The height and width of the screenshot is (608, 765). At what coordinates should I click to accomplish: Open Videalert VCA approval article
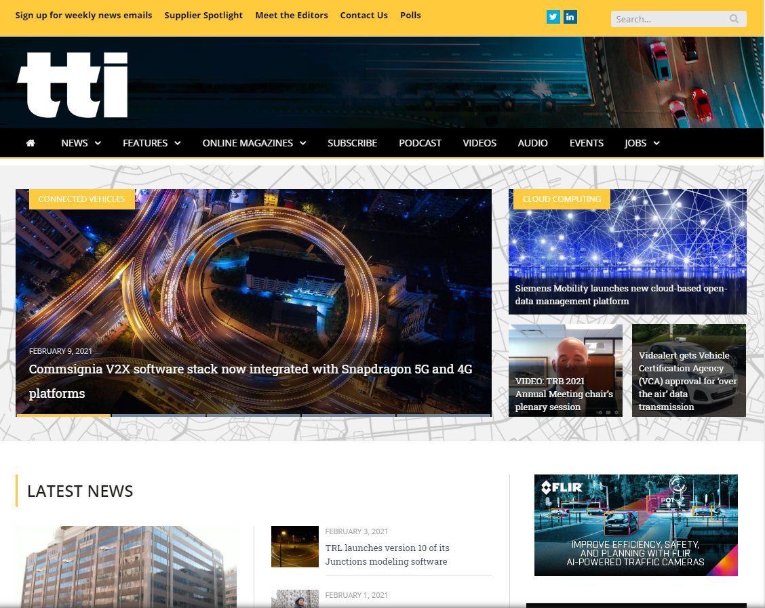point(688,381)
